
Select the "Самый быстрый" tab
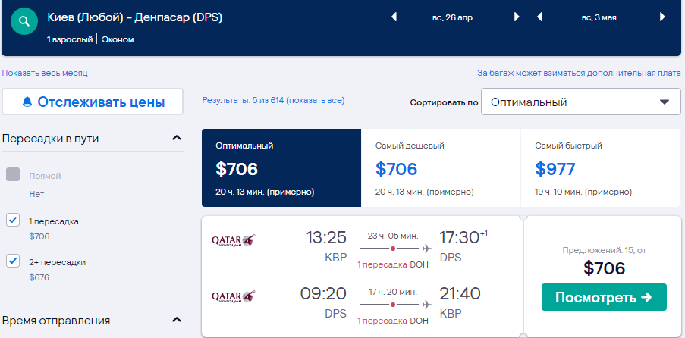click(x=600, y=167)
